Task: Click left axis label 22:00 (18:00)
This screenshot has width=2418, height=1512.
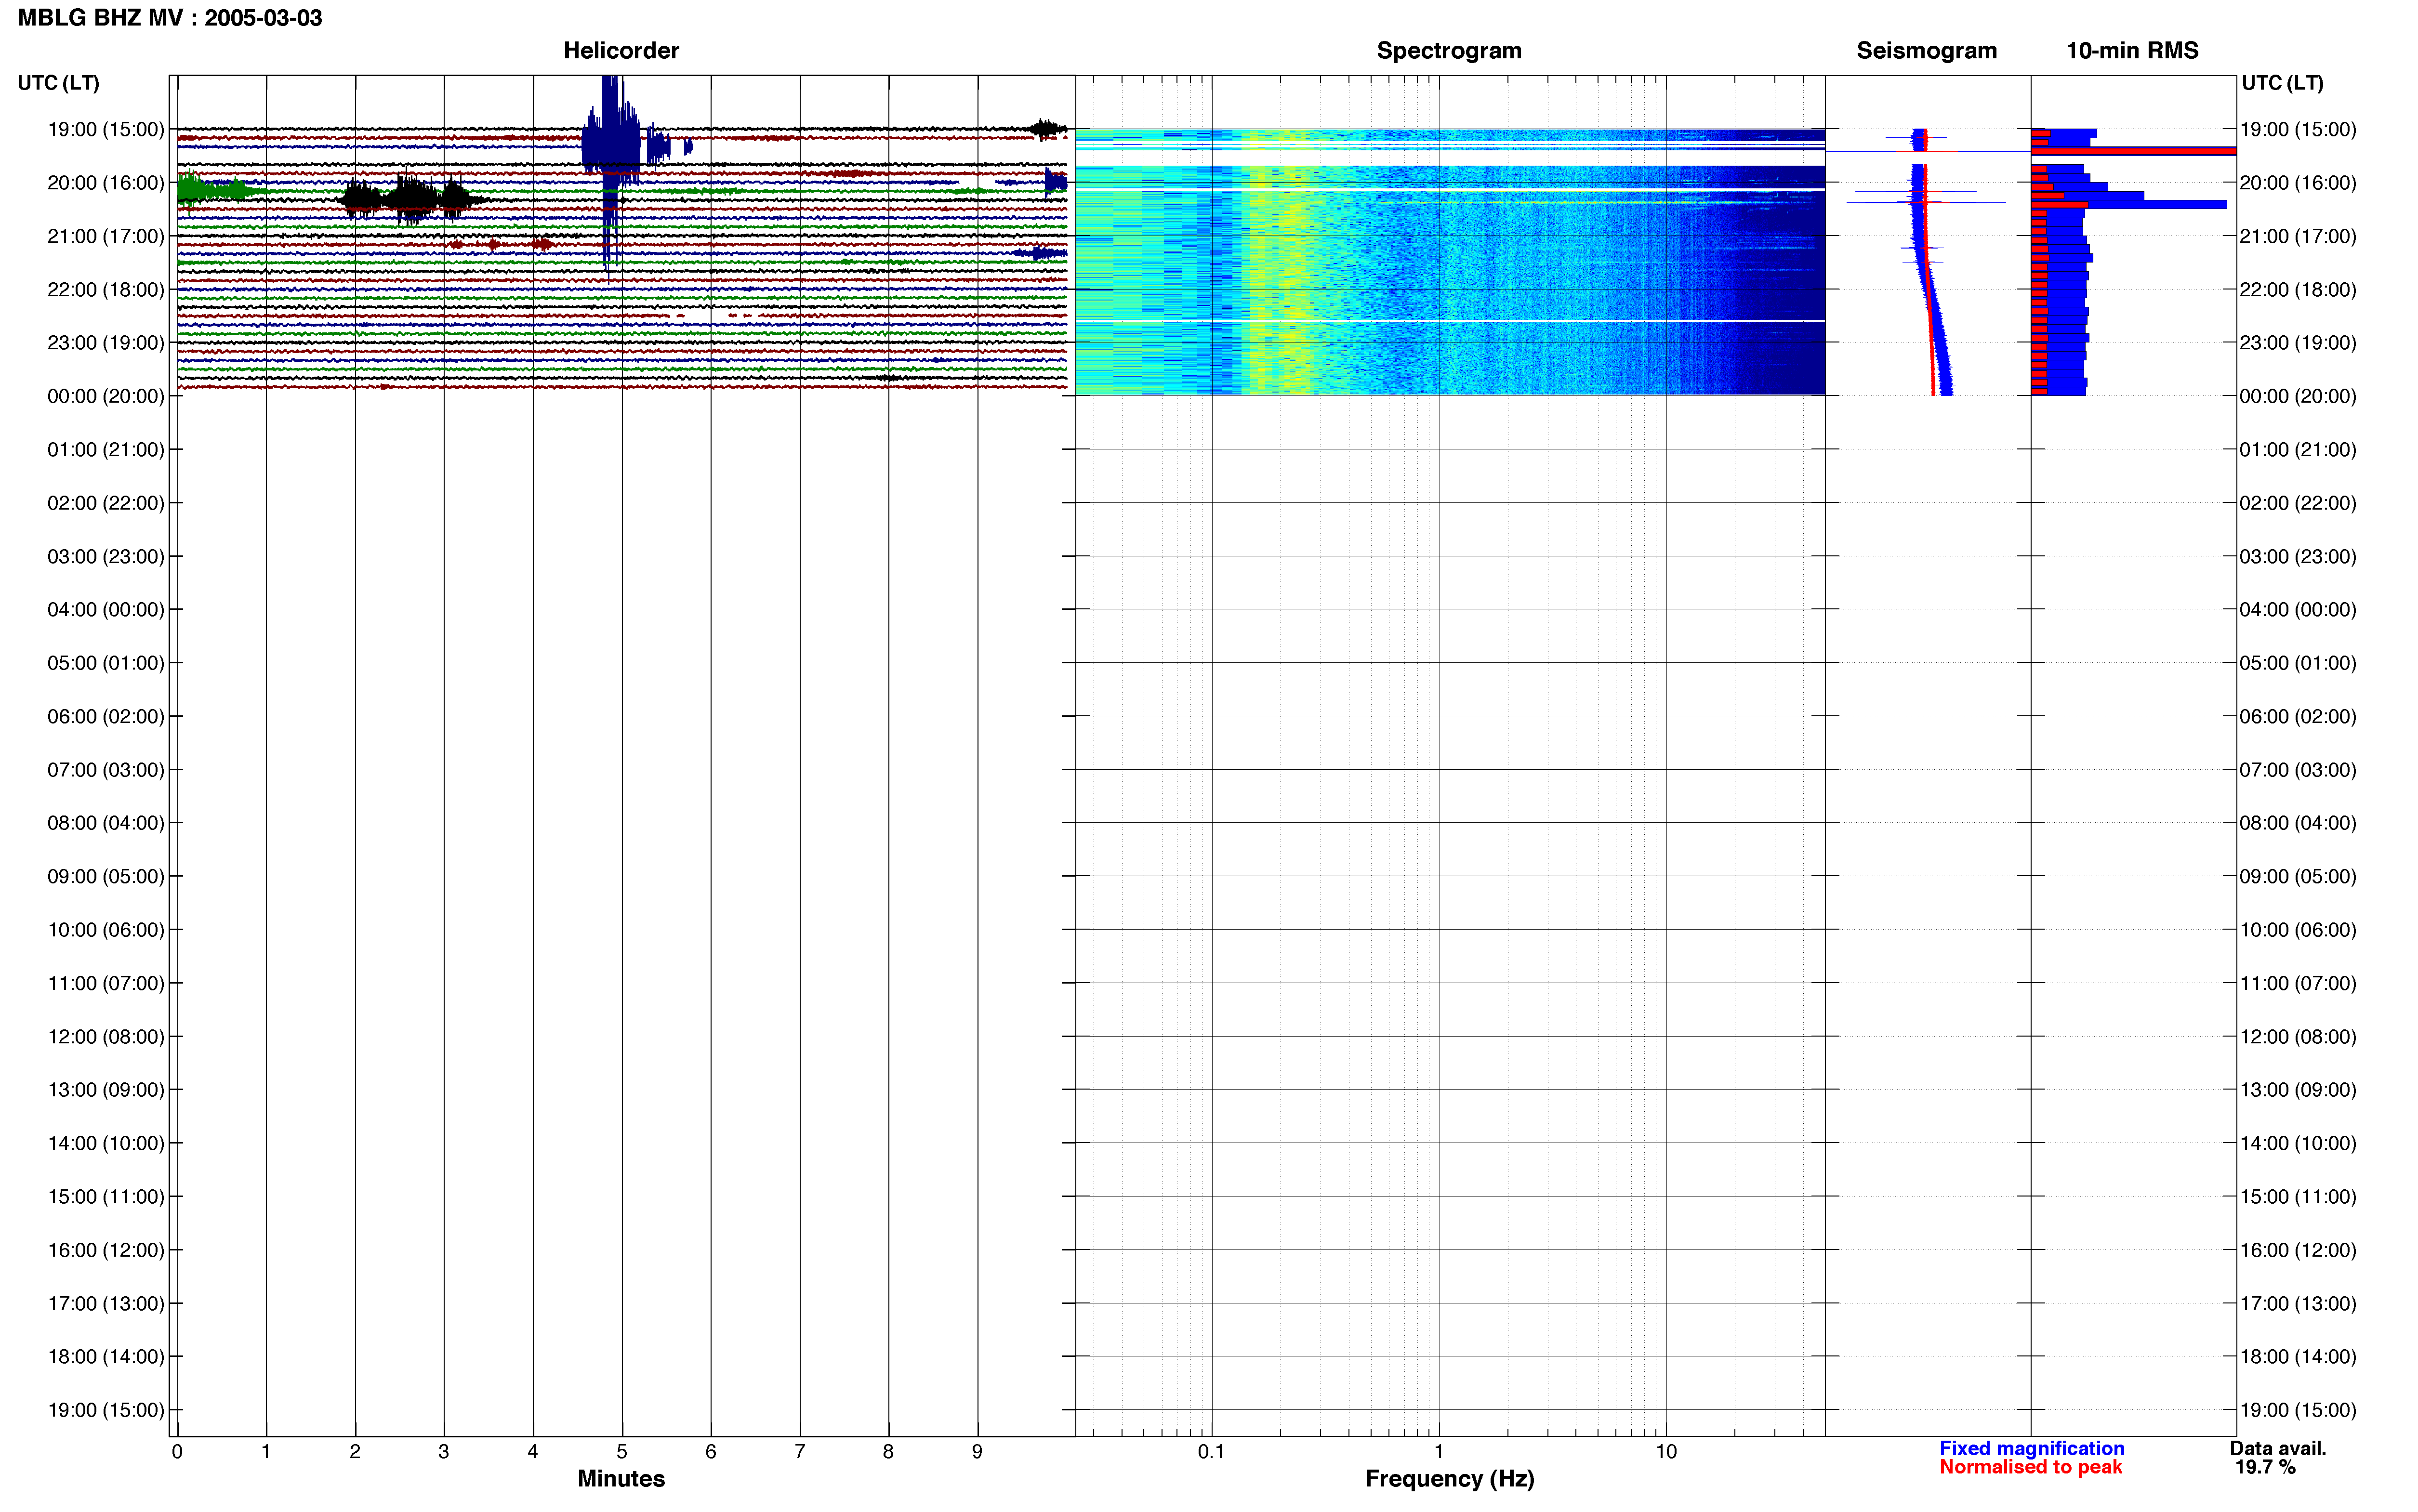Action: pyautogui.click(x=106, y=289)
